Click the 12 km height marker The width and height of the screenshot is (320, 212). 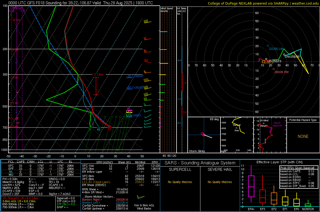[x=16, y=20]
